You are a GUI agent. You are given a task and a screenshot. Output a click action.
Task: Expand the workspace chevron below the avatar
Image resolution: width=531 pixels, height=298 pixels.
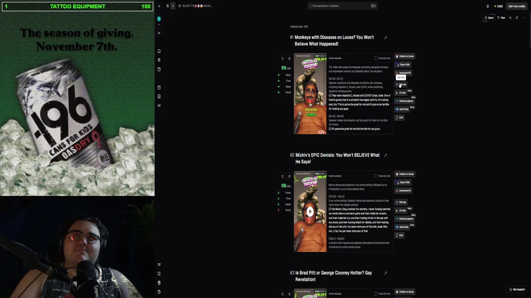click(159, 25)
